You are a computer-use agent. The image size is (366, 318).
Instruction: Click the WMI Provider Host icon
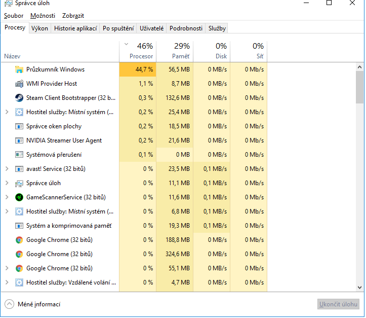pos(19,84)
